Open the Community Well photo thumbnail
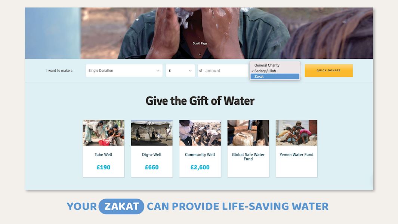The width and height of the screenshot is (398, 224). [200, 133]
